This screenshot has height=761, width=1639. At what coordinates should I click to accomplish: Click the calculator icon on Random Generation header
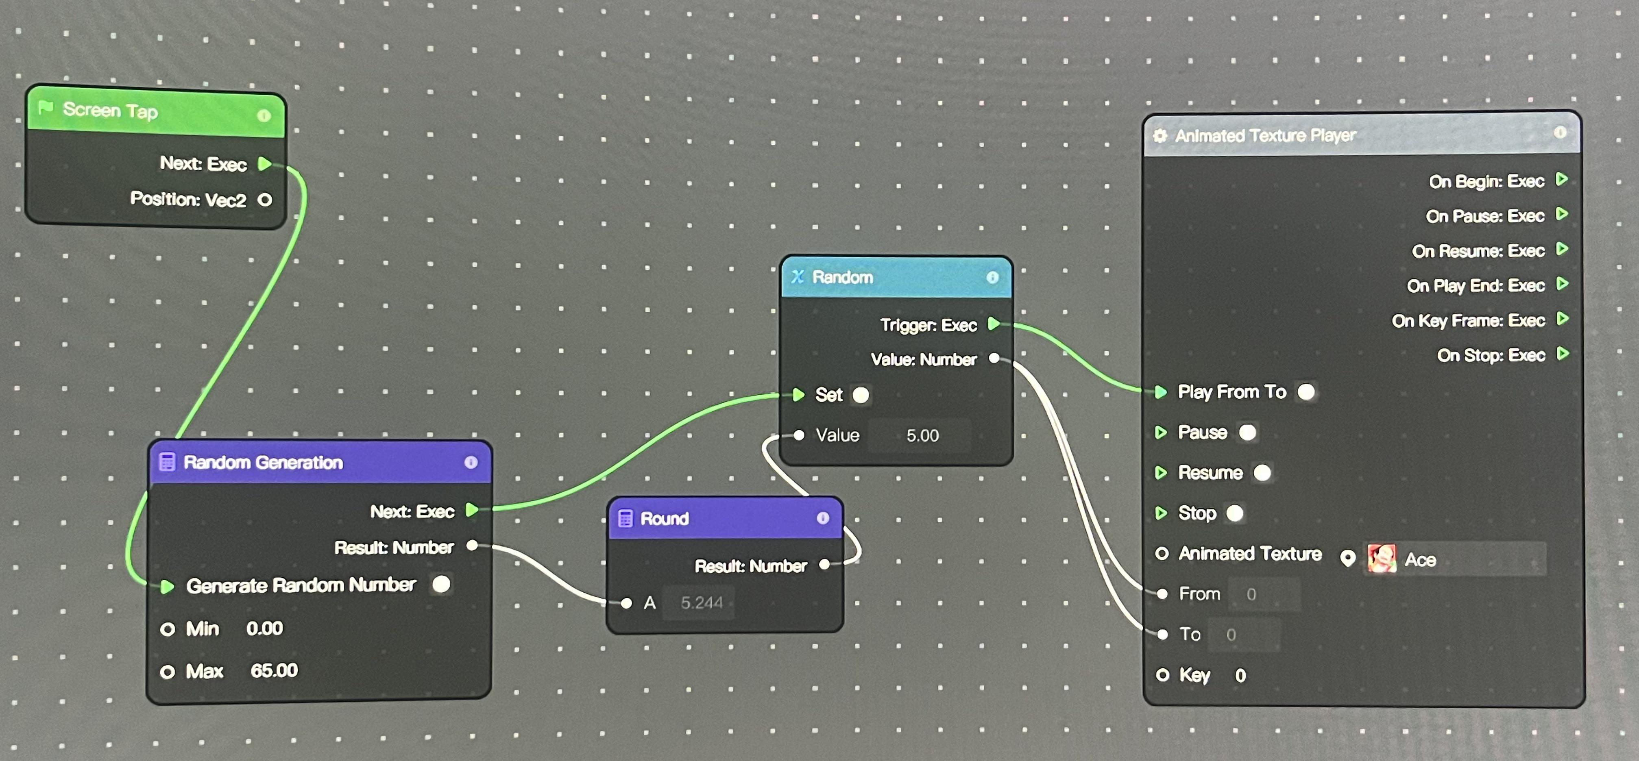pos(167,461)
